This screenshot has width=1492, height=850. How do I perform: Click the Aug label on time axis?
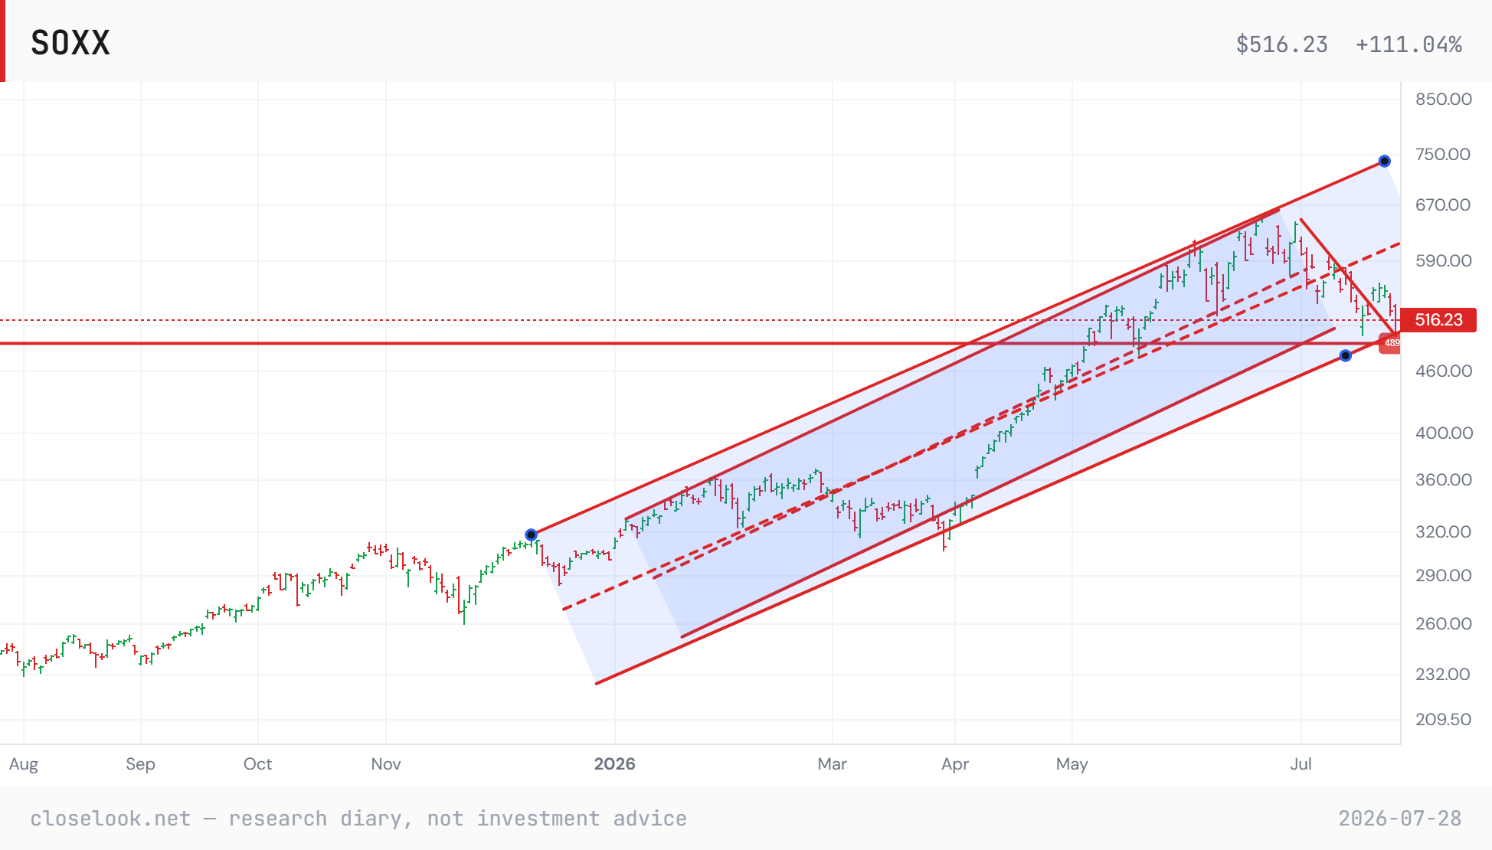tap(24, 764)
